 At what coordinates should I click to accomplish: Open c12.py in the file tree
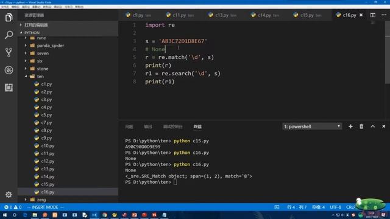coord(68,161)
